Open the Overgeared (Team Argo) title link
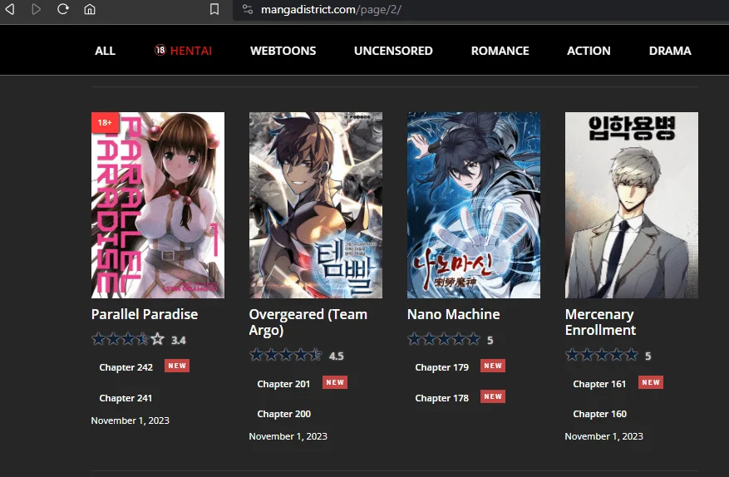This screenshot has width=729, height=477. [308, 322]
